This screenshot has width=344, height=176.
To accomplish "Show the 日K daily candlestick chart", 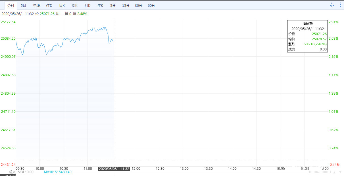I will pyautogui.click(x=62, y=6).
